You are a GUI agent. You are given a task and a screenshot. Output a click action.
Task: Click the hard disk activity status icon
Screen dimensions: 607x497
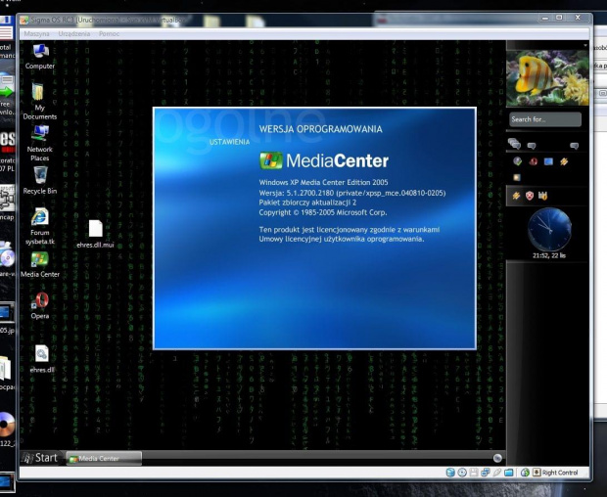450,473
